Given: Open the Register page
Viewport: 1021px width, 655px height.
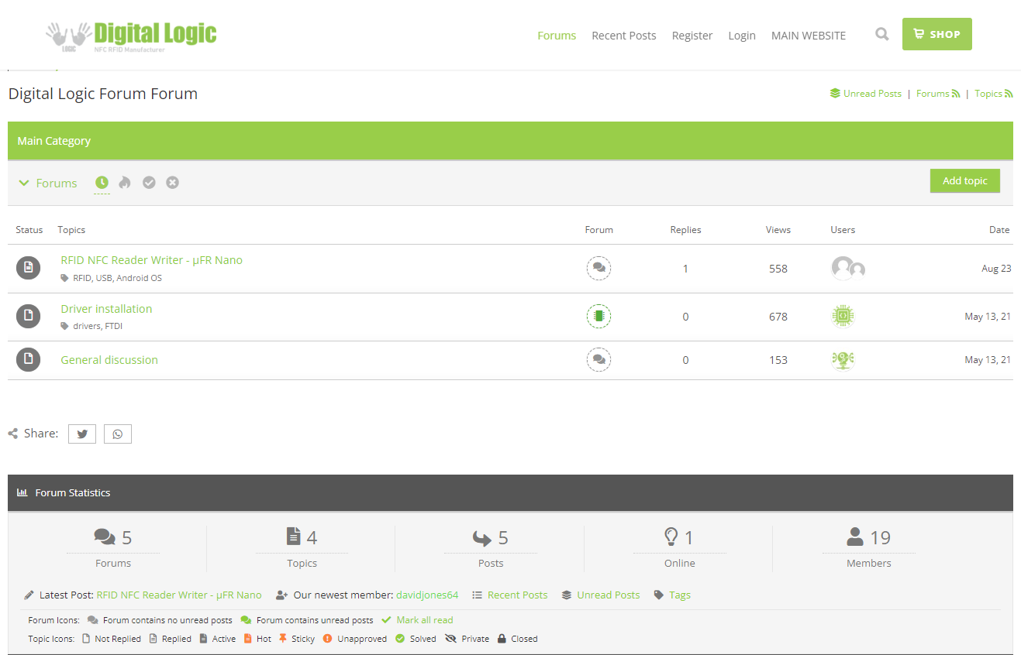Looking at the screenshot, I should [692, 36].
